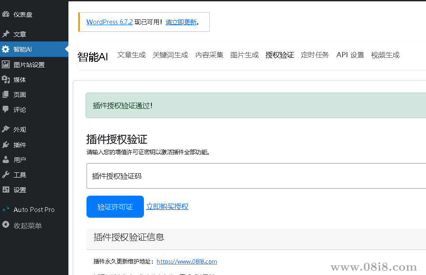Image resolution: width=426 pixels, height=275 pixels.
Task: Open the 定时任务 tab
Action: tap(315, 55)
